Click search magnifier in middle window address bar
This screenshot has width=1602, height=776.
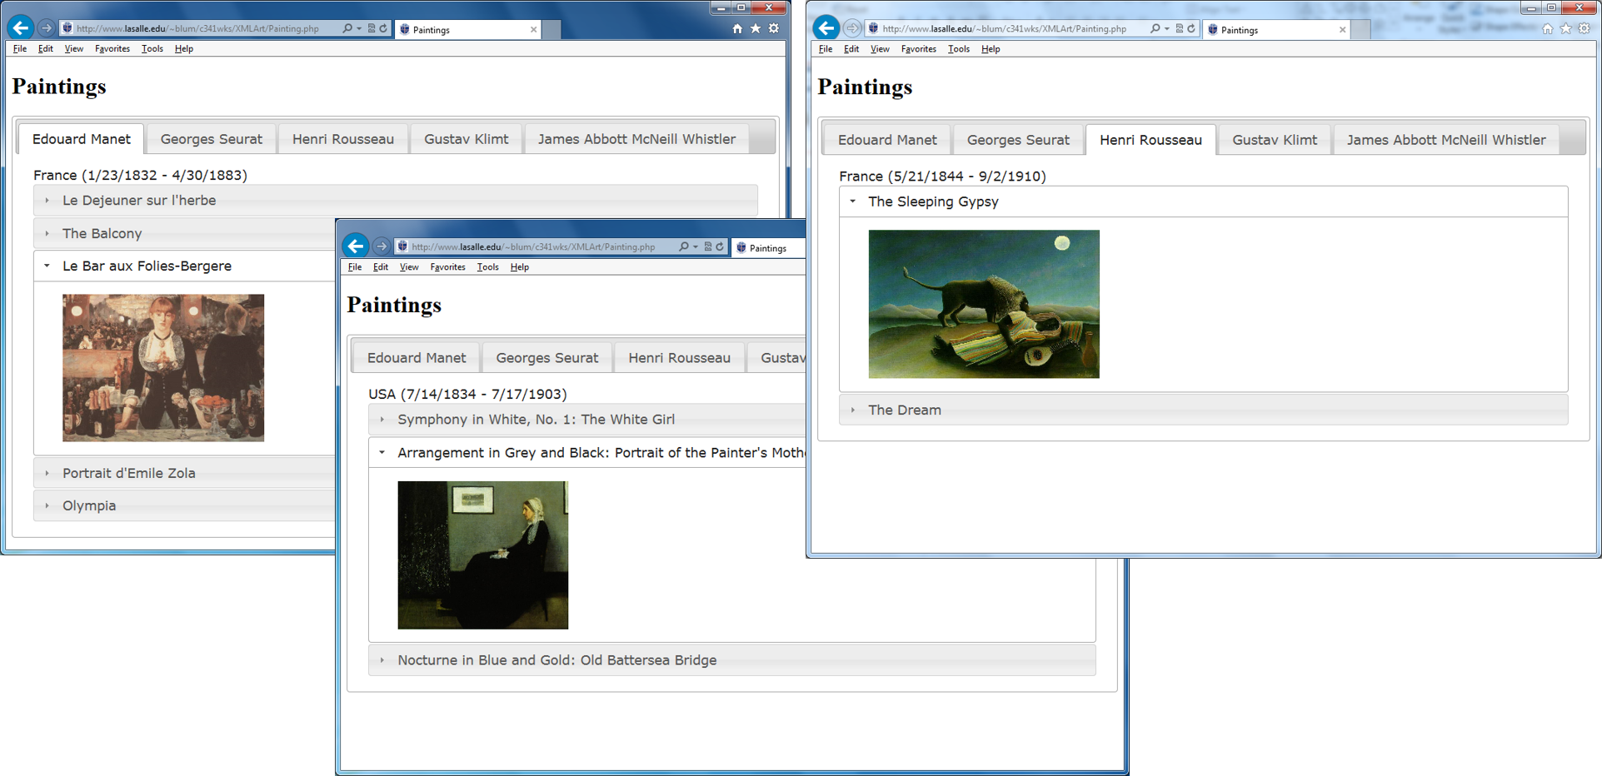683,246
